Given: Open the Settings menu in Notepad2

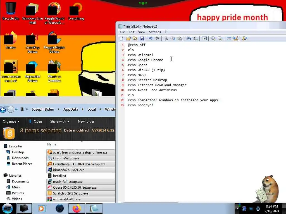Looking at the screenshot, I should pyautogui.click(x=155, y=32).
